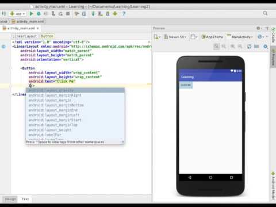The height and width of the screenshot is (207, 276).
Task: Zoom out on the preview
Action: pyautogui.click(x=240, y=47)
